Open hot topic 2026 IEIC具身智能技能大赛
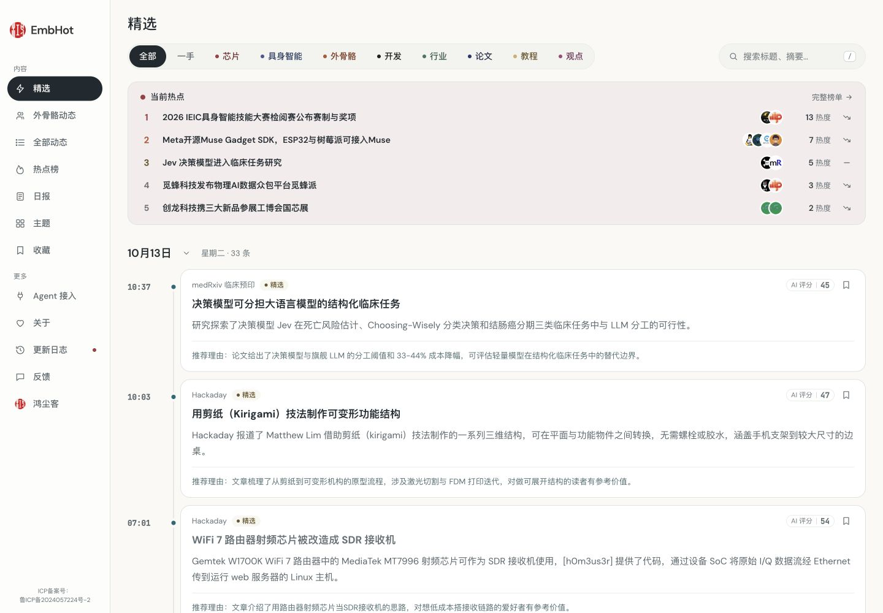Viewport: 883px width, 613px height. [x=259, y=117]
